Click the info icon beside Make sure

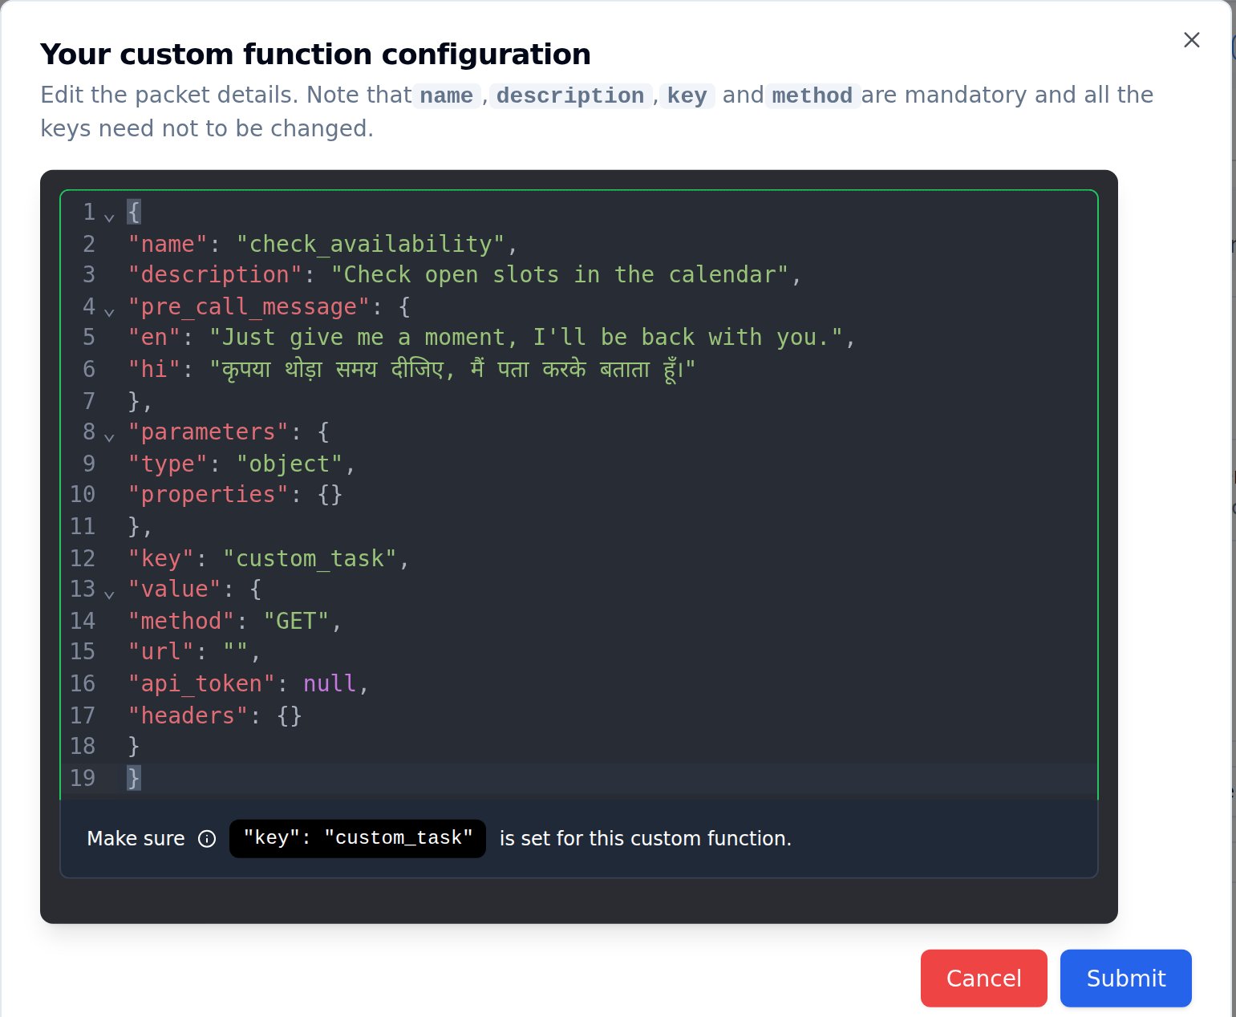[207, 839]
